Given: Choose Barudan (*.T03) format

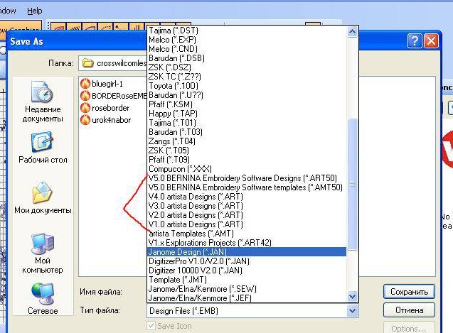Looking at the screenshot, I should (247, 132).
